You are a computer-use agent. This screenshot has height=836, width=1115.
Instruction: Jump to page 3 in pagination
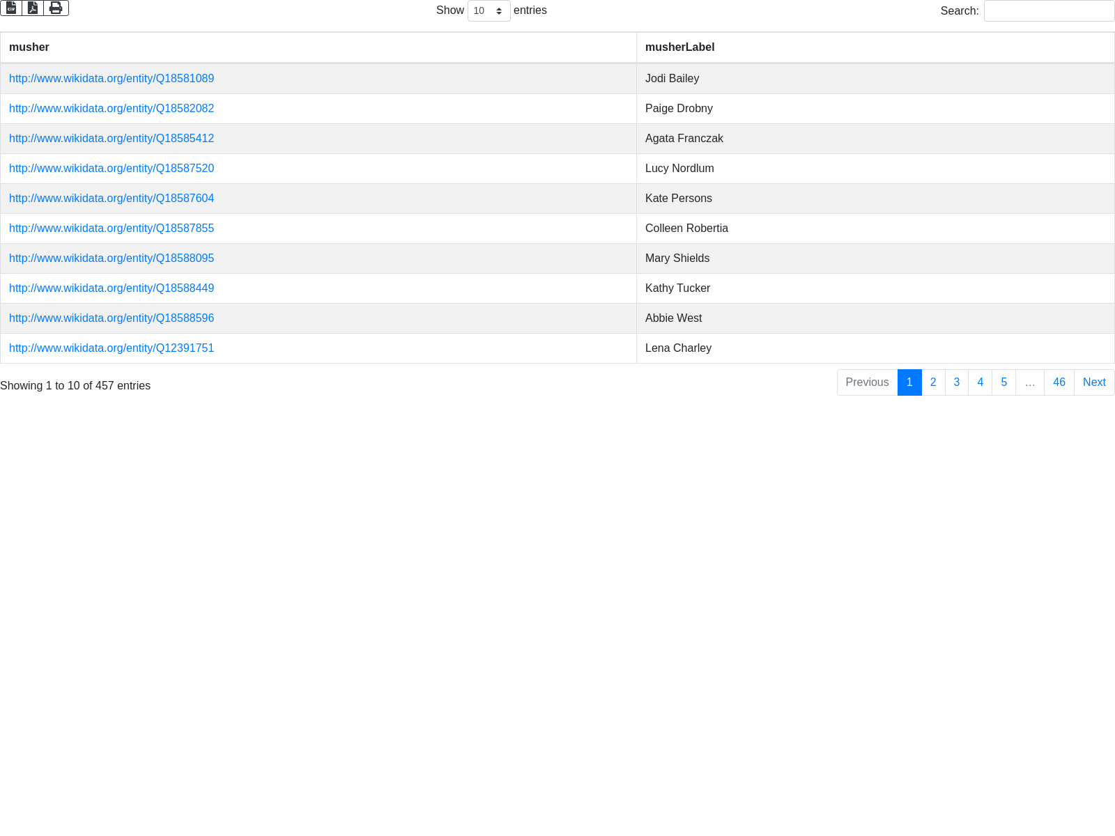click(x=957, y=382)
